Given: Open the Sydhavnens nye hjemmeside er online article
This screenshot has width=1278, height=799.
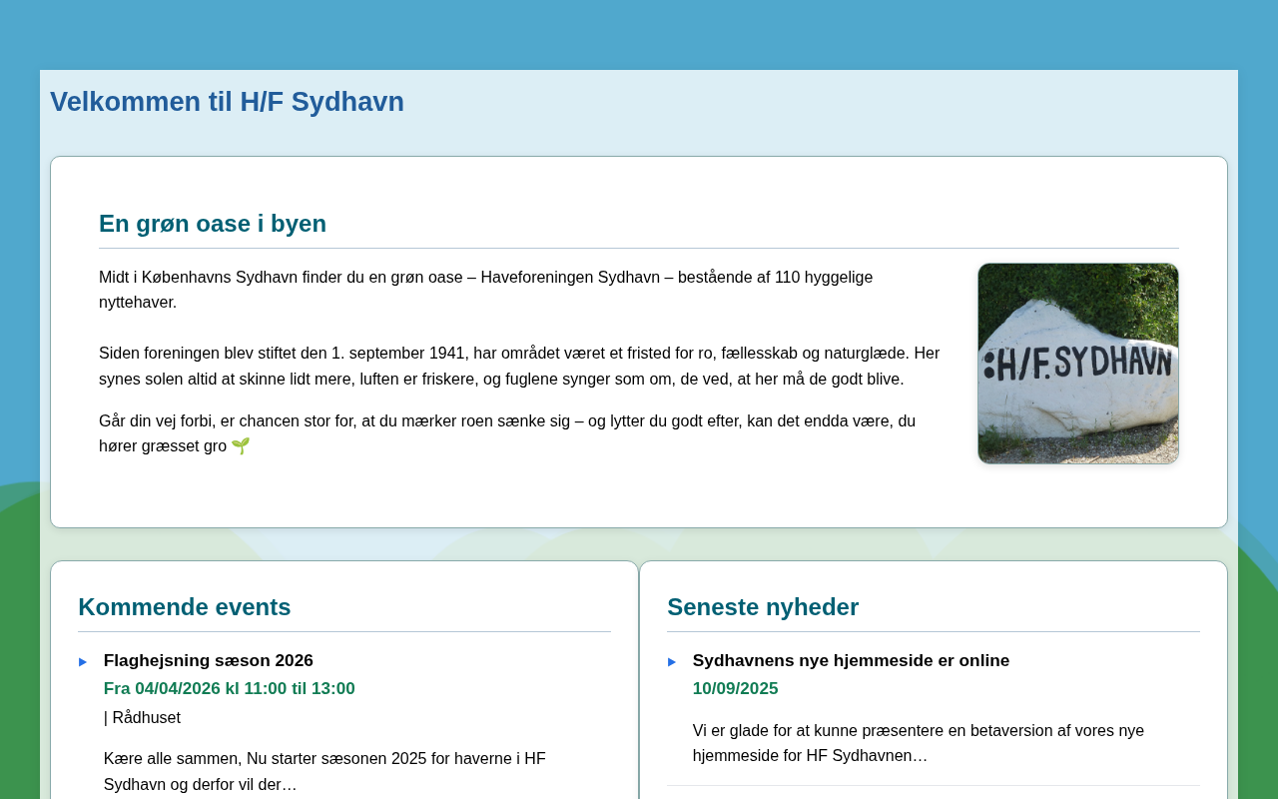Looking at the screenshot, I should coord(851,660).
